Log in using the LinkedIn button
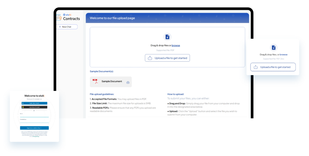This screenshot has width=309, height=156. point(34,103)
